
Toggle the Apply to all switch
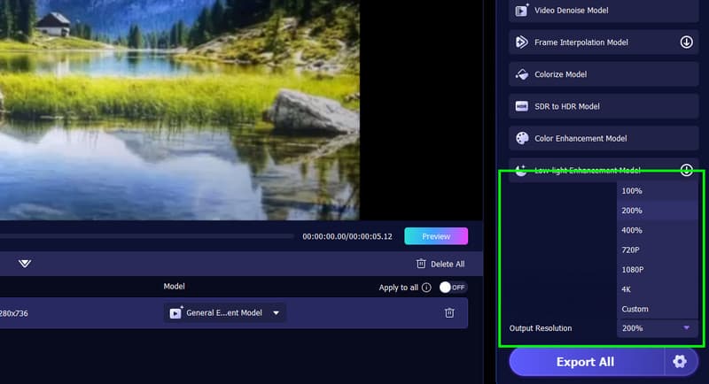452,288
